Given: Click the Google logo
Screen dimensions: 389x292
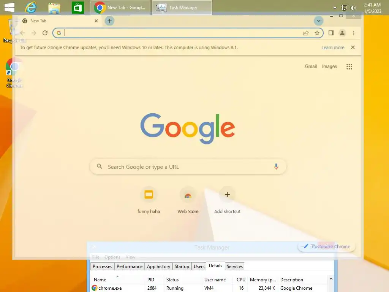Looking at the screenshot, I should pyautogui.click(x=188, y=129).
